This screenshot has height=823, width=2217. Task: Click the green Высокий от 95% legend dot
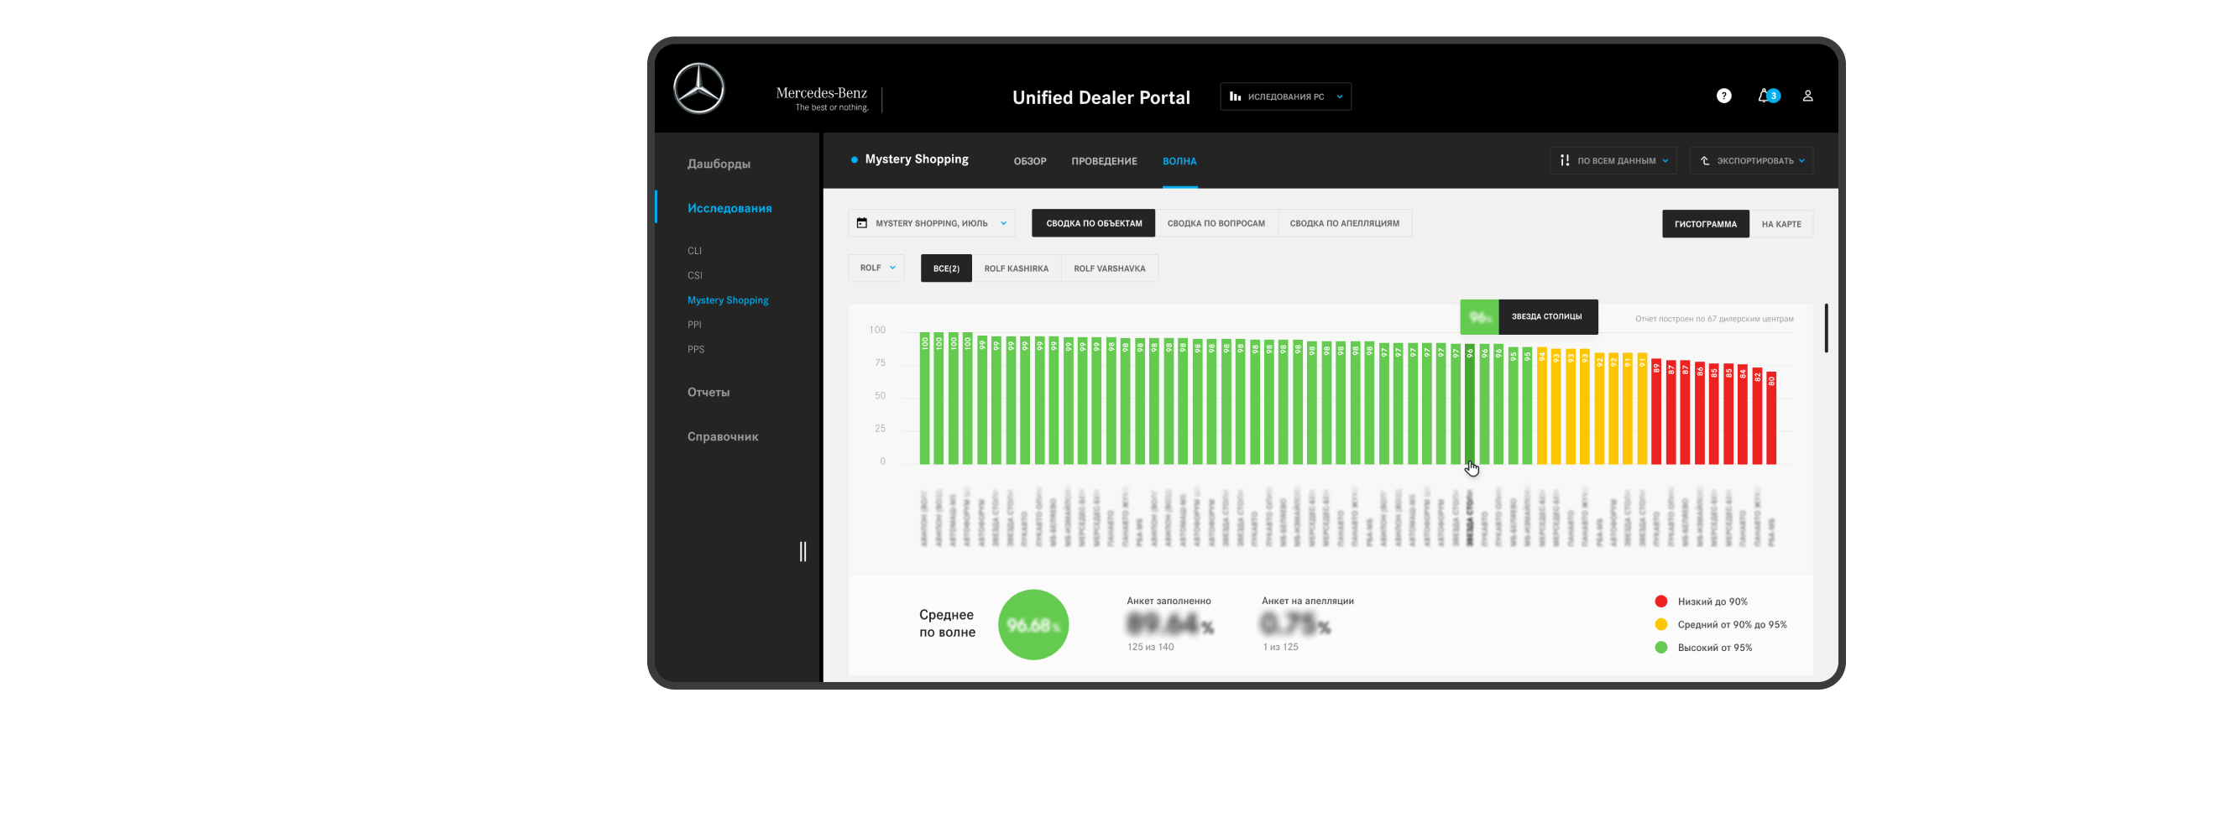(1660, 648)
